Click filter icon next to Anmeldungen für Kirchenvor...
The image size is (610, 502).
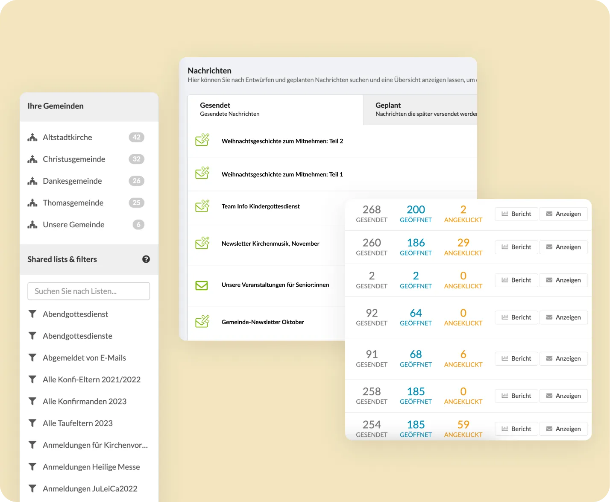tap(32, 445)
